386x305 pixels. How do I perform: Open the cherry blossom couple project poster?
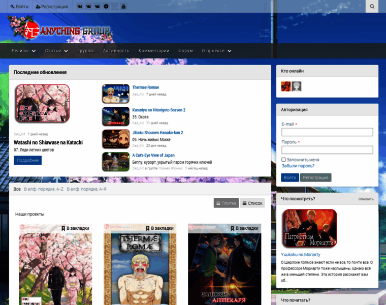(55, 264)
